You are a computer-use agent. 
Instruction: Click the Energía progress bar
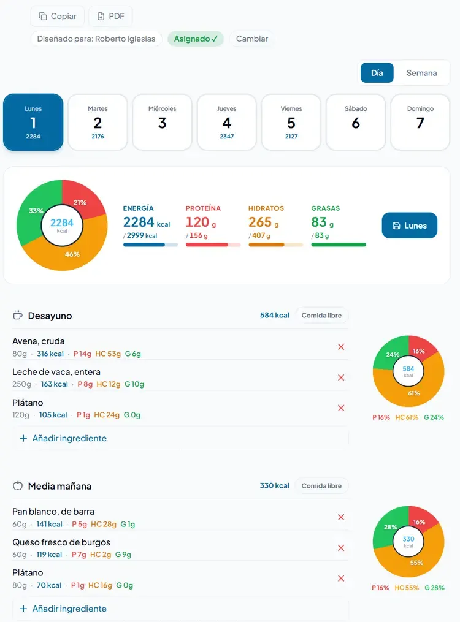pos(150,245)
